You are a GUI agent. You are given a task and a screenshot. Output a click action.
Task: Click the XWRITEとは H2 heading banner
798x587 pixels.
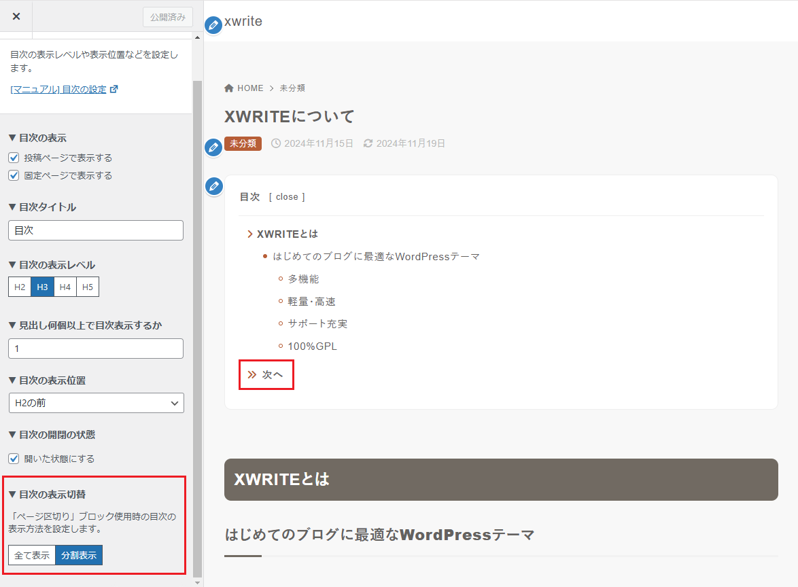(x=501, y=480)
